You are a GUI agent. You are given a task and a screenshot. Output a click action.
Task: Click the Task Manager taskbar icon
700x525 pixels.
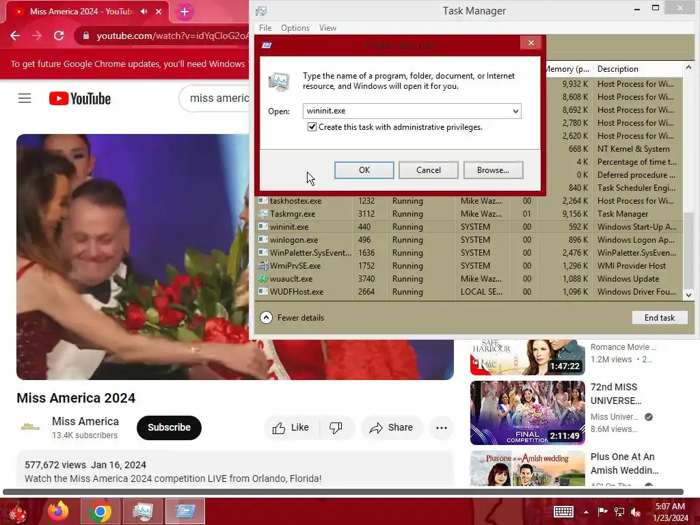click(143, 511)
